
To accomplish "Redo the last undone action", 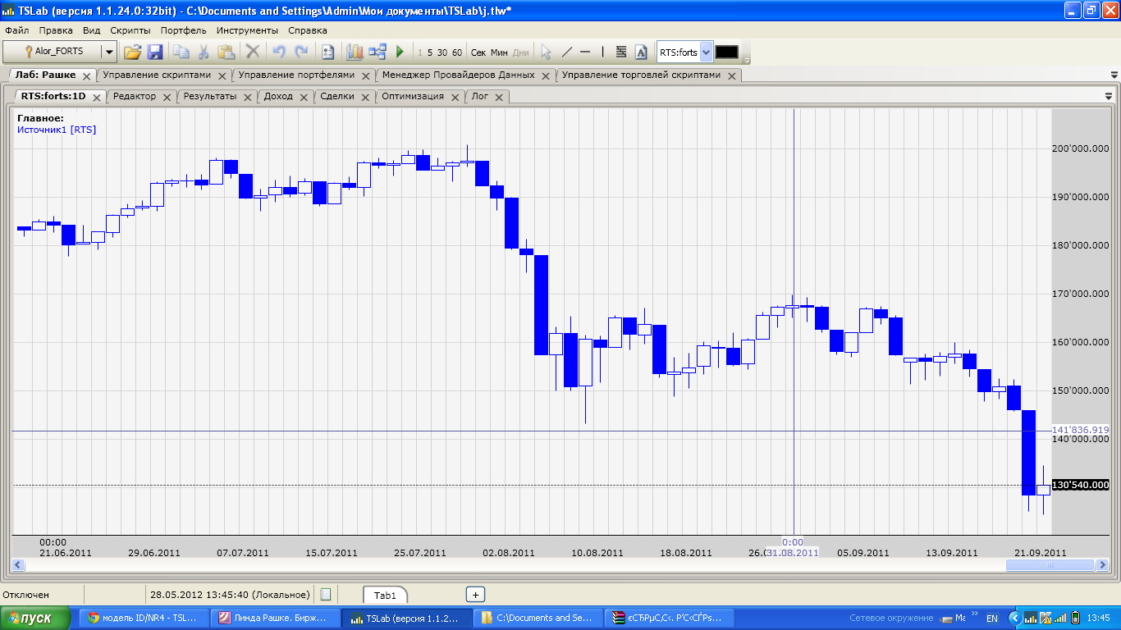I will click(301, 52).
